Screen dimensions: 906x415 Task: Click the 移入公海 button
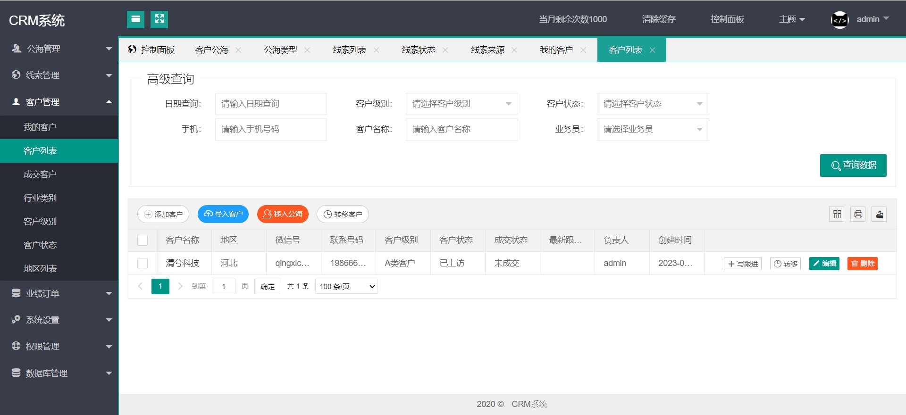click(x=283, y=214)
